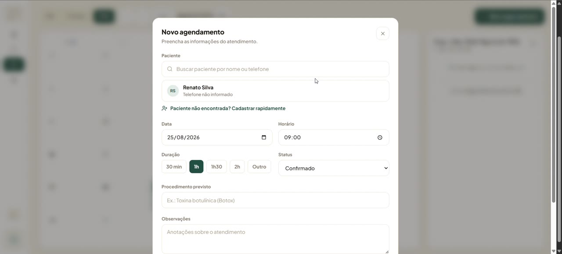Click the add-person icon beside Cadastrar rapidamente
Viewport: 562px width, 254px height.
click(x=165, y=108)
